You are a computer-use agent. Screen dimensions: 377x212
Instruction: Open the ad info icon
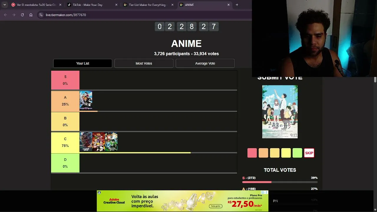click(x=263, y=192)
